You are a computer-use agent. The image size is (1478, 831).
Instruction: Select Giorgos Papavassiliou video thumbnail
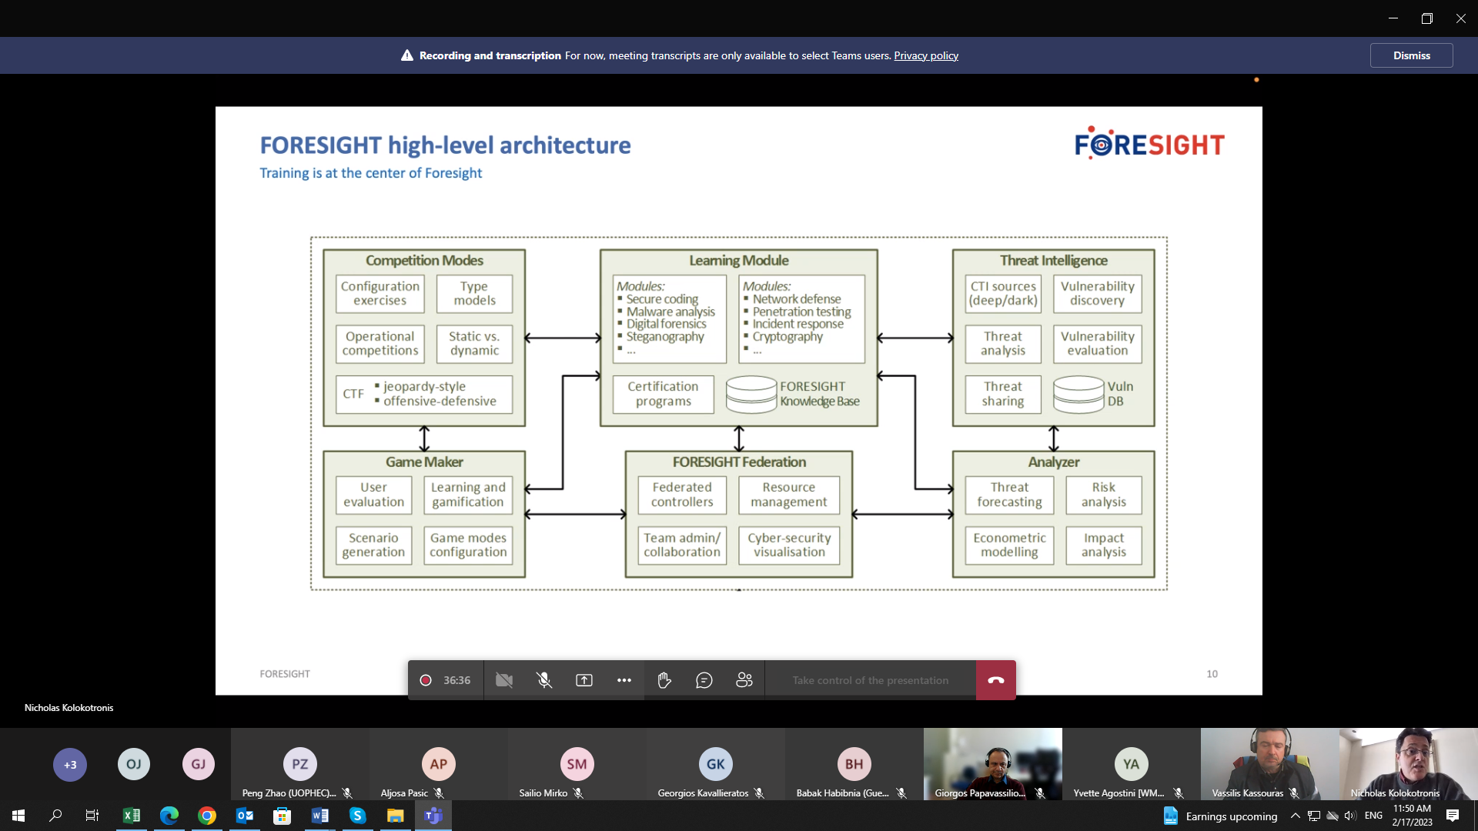coord(992,763)
